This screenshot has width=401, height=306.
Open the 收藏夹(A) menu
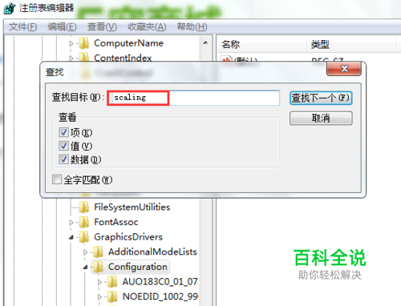(147, 26)
